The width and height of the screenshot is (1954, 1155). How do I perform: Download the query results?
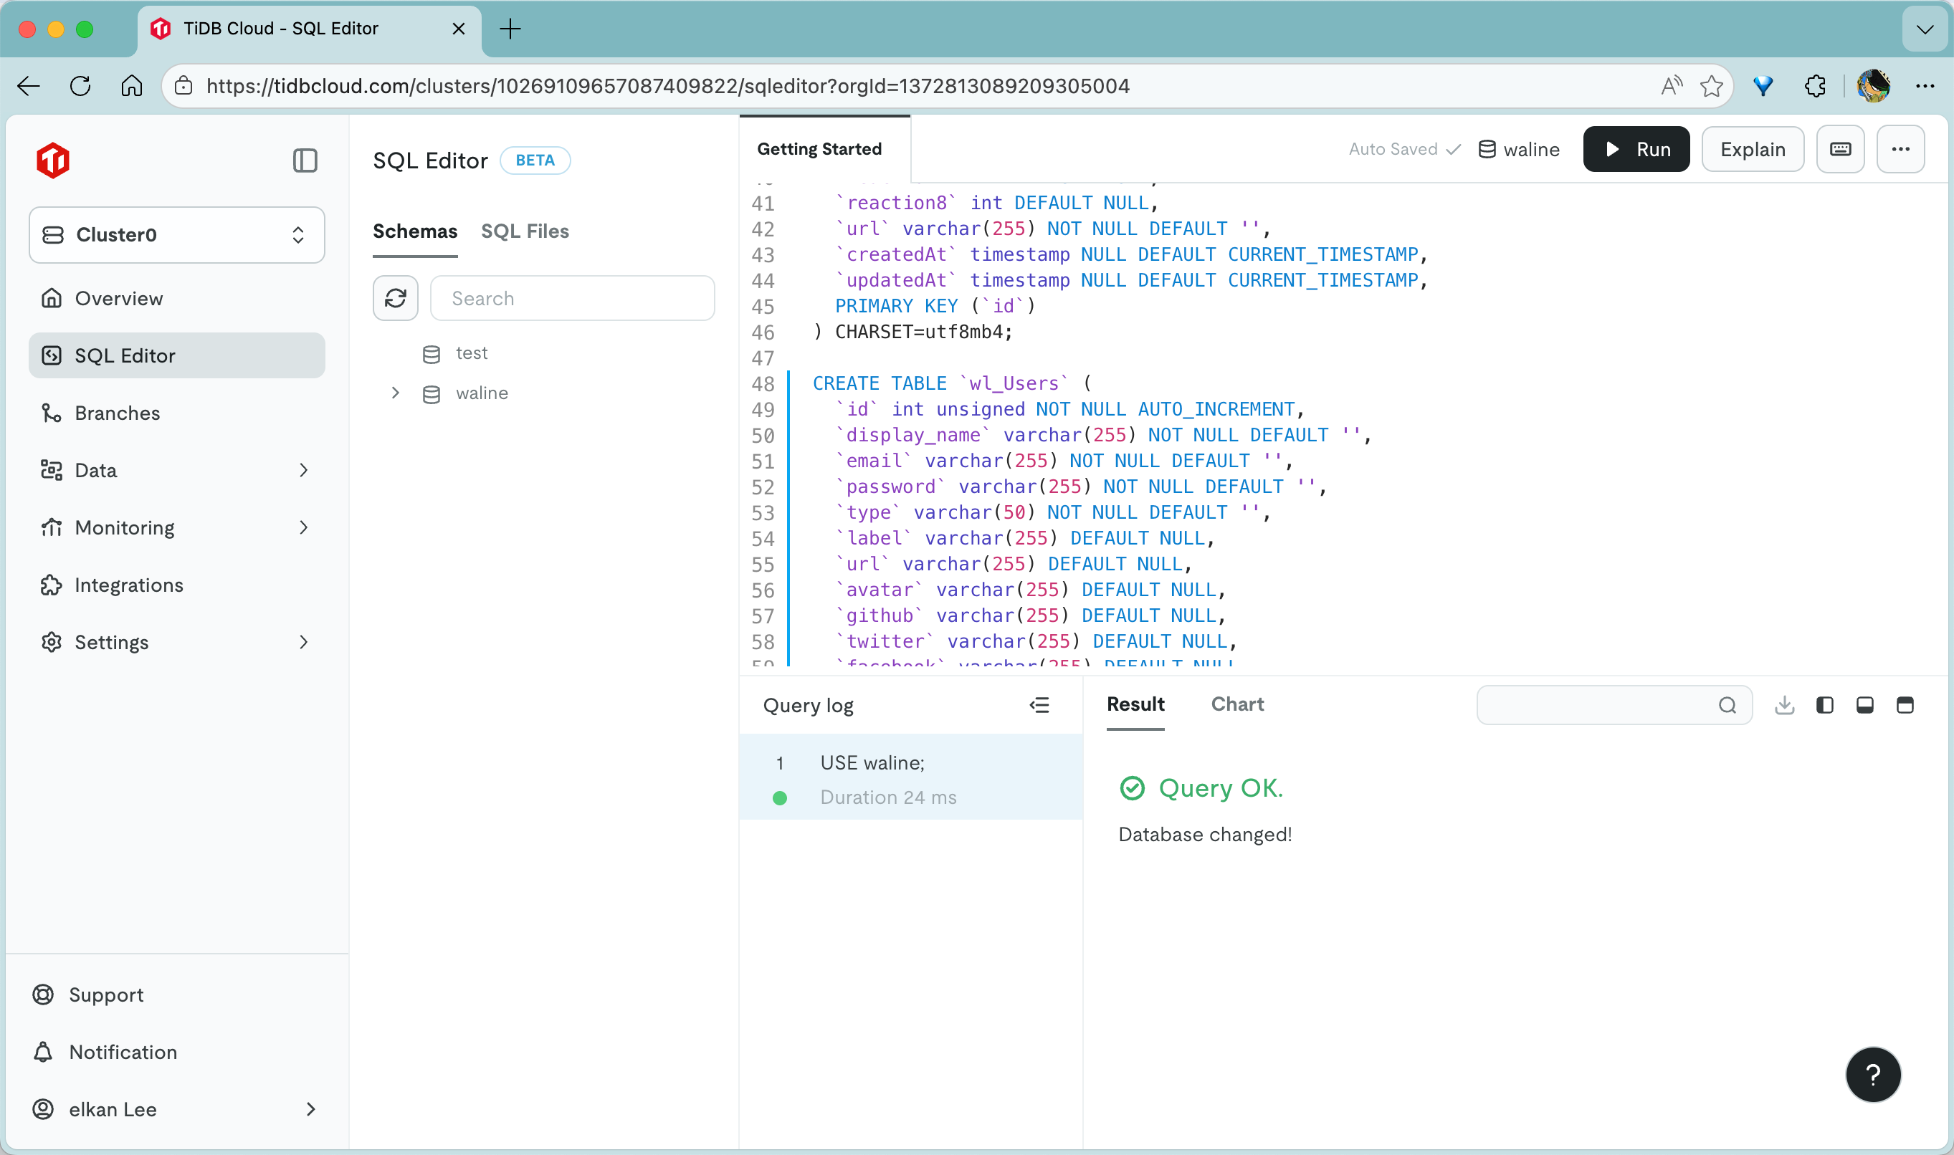pos(1784,705)
